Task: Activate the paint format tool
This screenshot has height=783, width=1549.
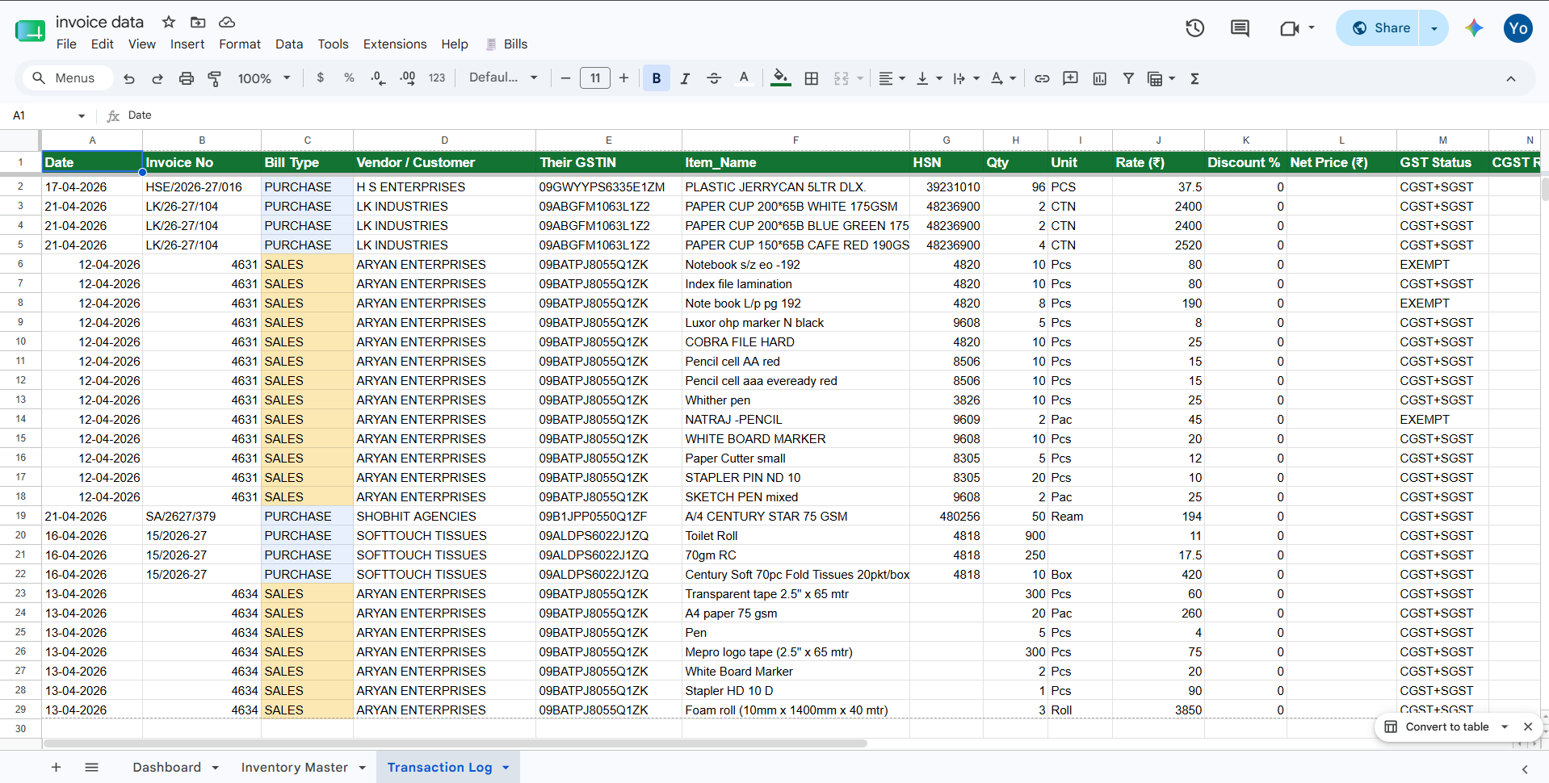Action: 215,78
